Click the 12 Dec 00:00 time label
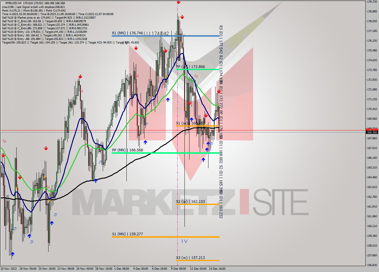The height and width of the screenshot is (272, 379). tap(198, 269)
